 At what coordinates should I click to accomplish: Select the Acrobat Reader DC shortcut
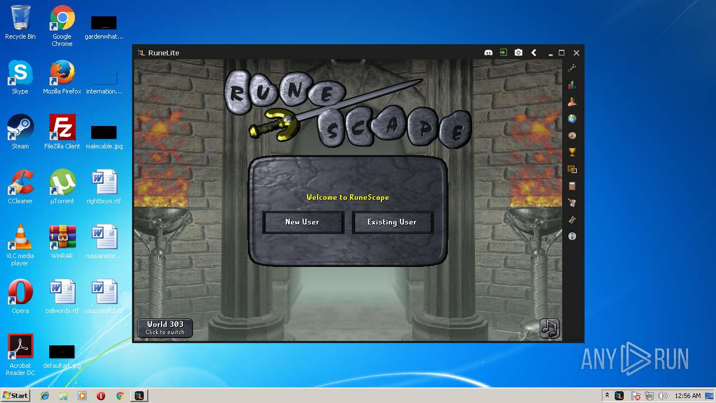[x=20, y=355]
